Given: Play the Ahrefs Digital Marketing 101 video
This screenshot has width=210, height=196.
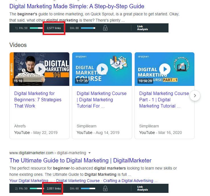Looking at the screenshot, I should [x=40, y=69].
